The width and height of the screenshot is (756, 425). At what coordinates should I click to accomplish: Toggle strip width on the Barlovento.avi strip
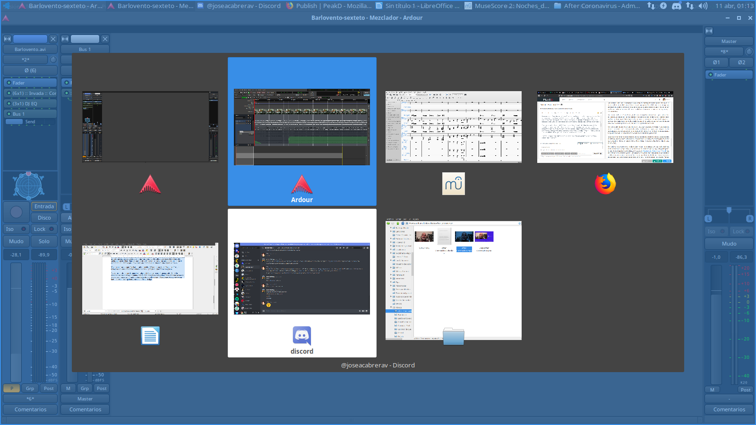point(7,39)
